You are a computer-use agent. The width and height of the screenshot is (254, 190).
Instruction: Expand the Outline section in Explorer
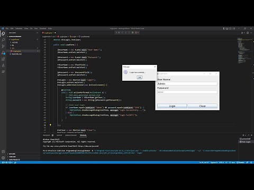[x=23, y=154]
